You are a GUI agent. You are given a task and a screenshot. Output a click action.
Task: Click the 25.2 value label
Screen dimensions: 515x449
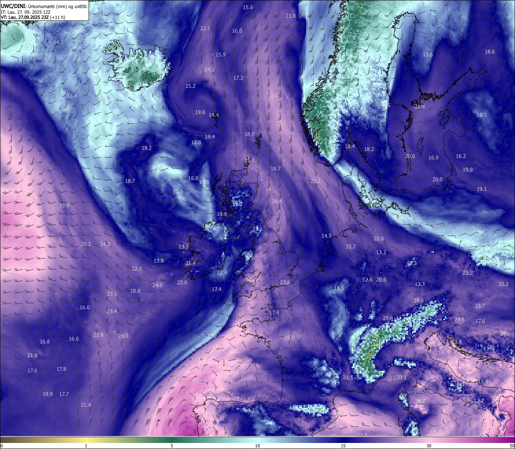tap(315, 181)
